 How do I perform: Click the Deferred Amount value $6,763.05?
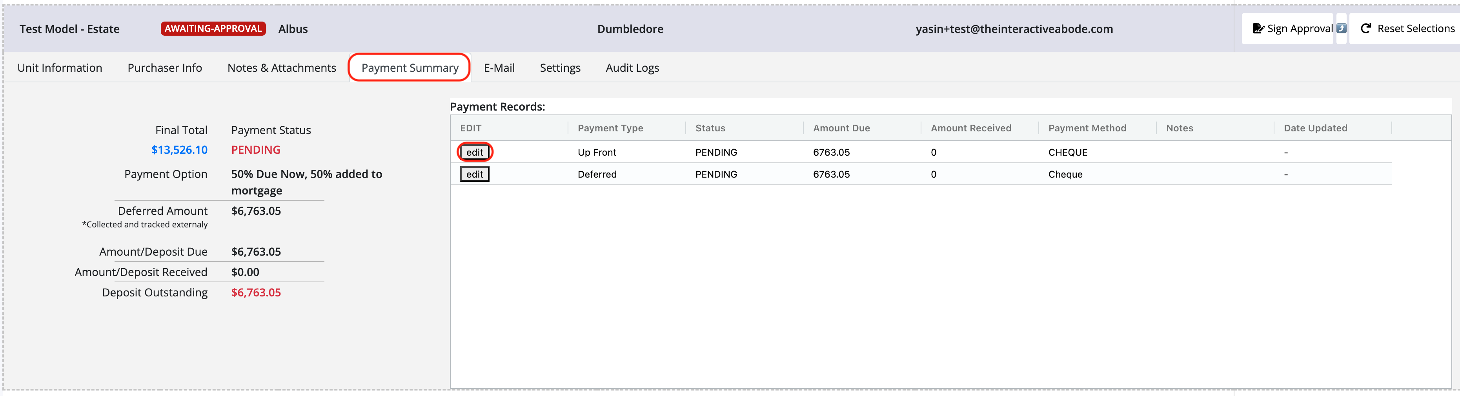pyautogui.click(x=256, y=211)
